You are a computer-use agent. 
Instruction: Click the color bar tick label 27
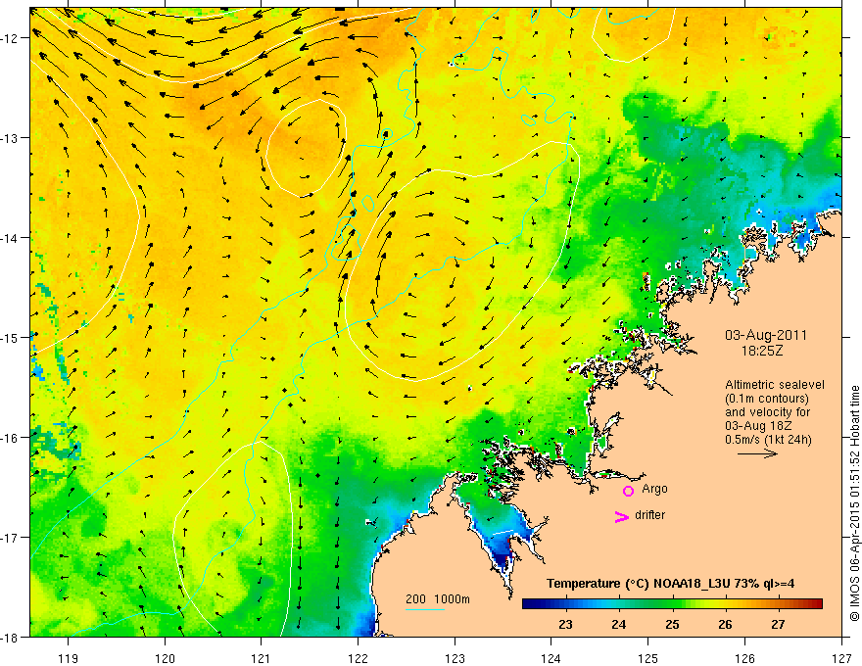[x=778, y=625]
